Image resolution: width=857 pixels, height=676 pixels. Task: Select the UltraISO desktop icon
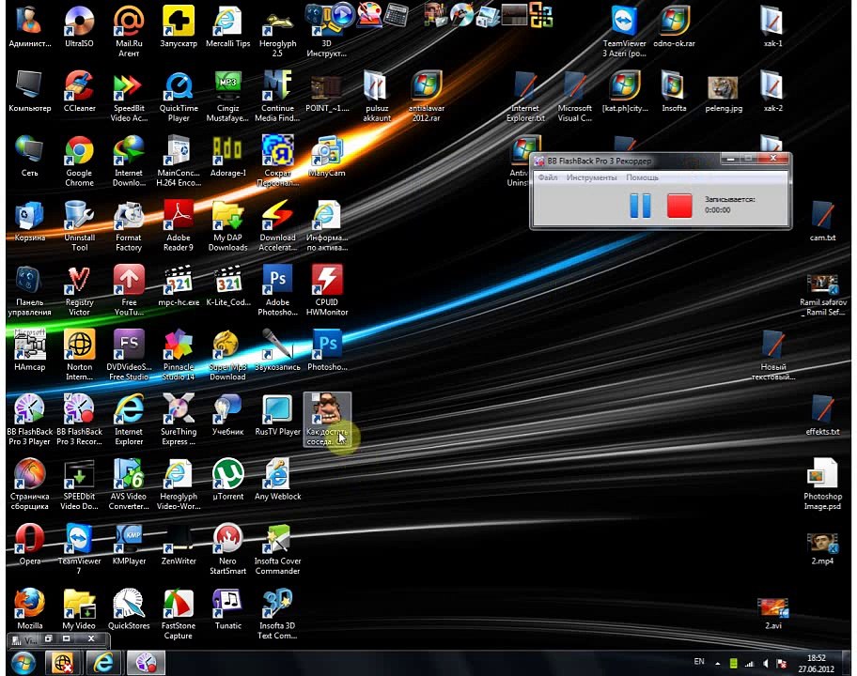[x=79, y=27]
